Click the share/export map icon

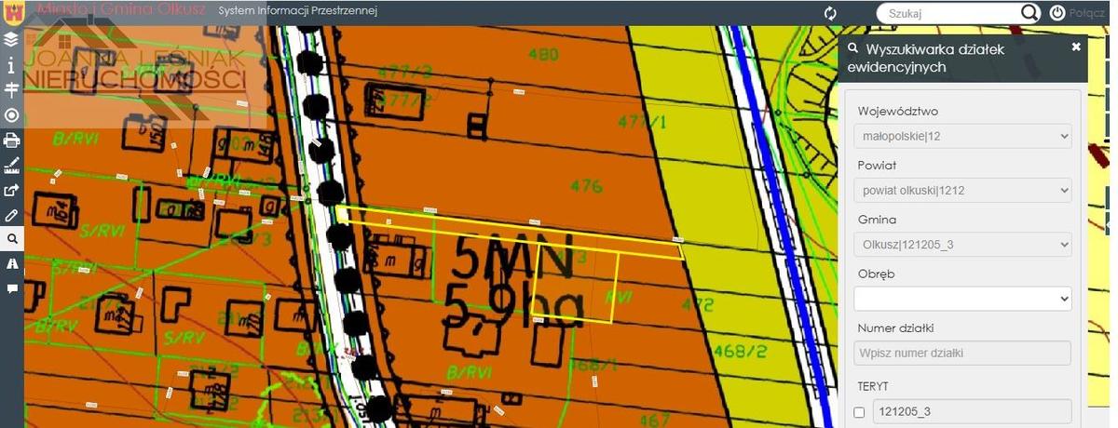tap(11, 191)
